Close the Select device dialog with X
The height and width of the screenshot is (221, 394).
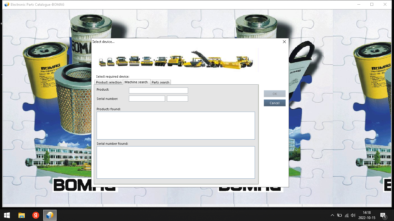click(x=284, y=42)
